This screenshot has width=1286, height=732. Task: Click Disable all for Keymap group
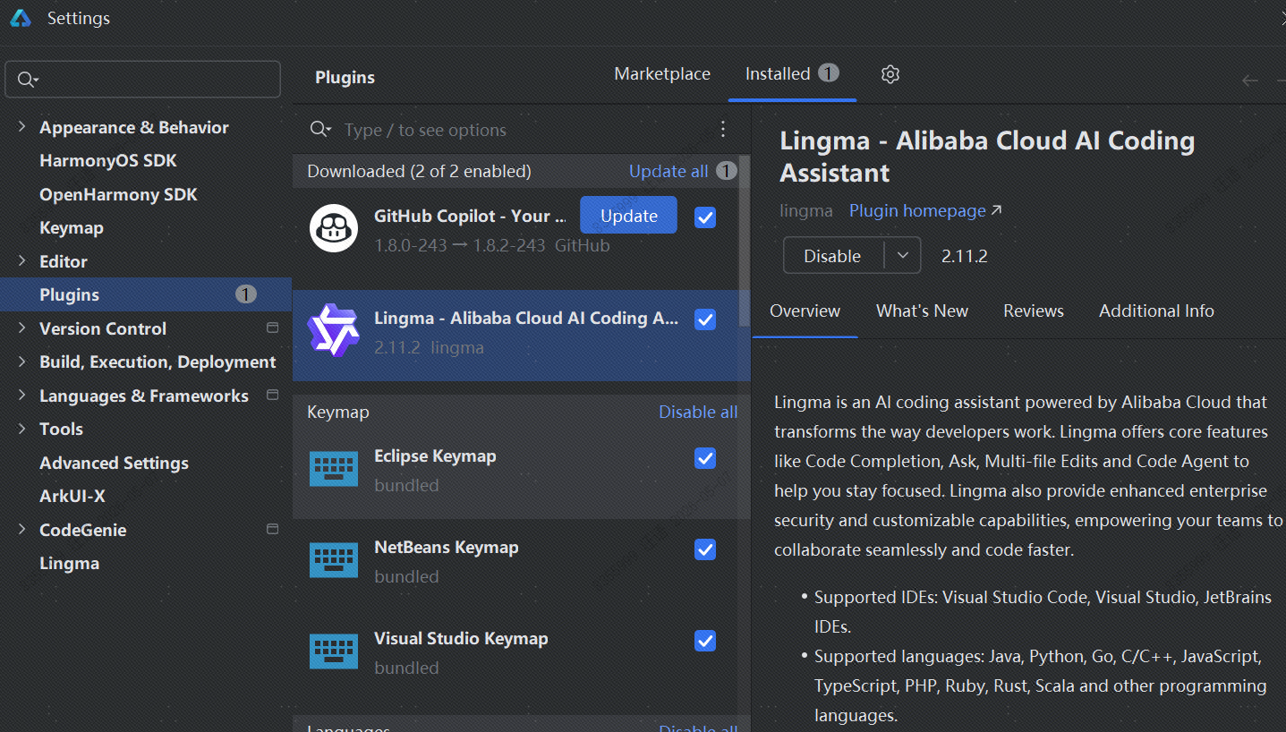click(698, 412)
